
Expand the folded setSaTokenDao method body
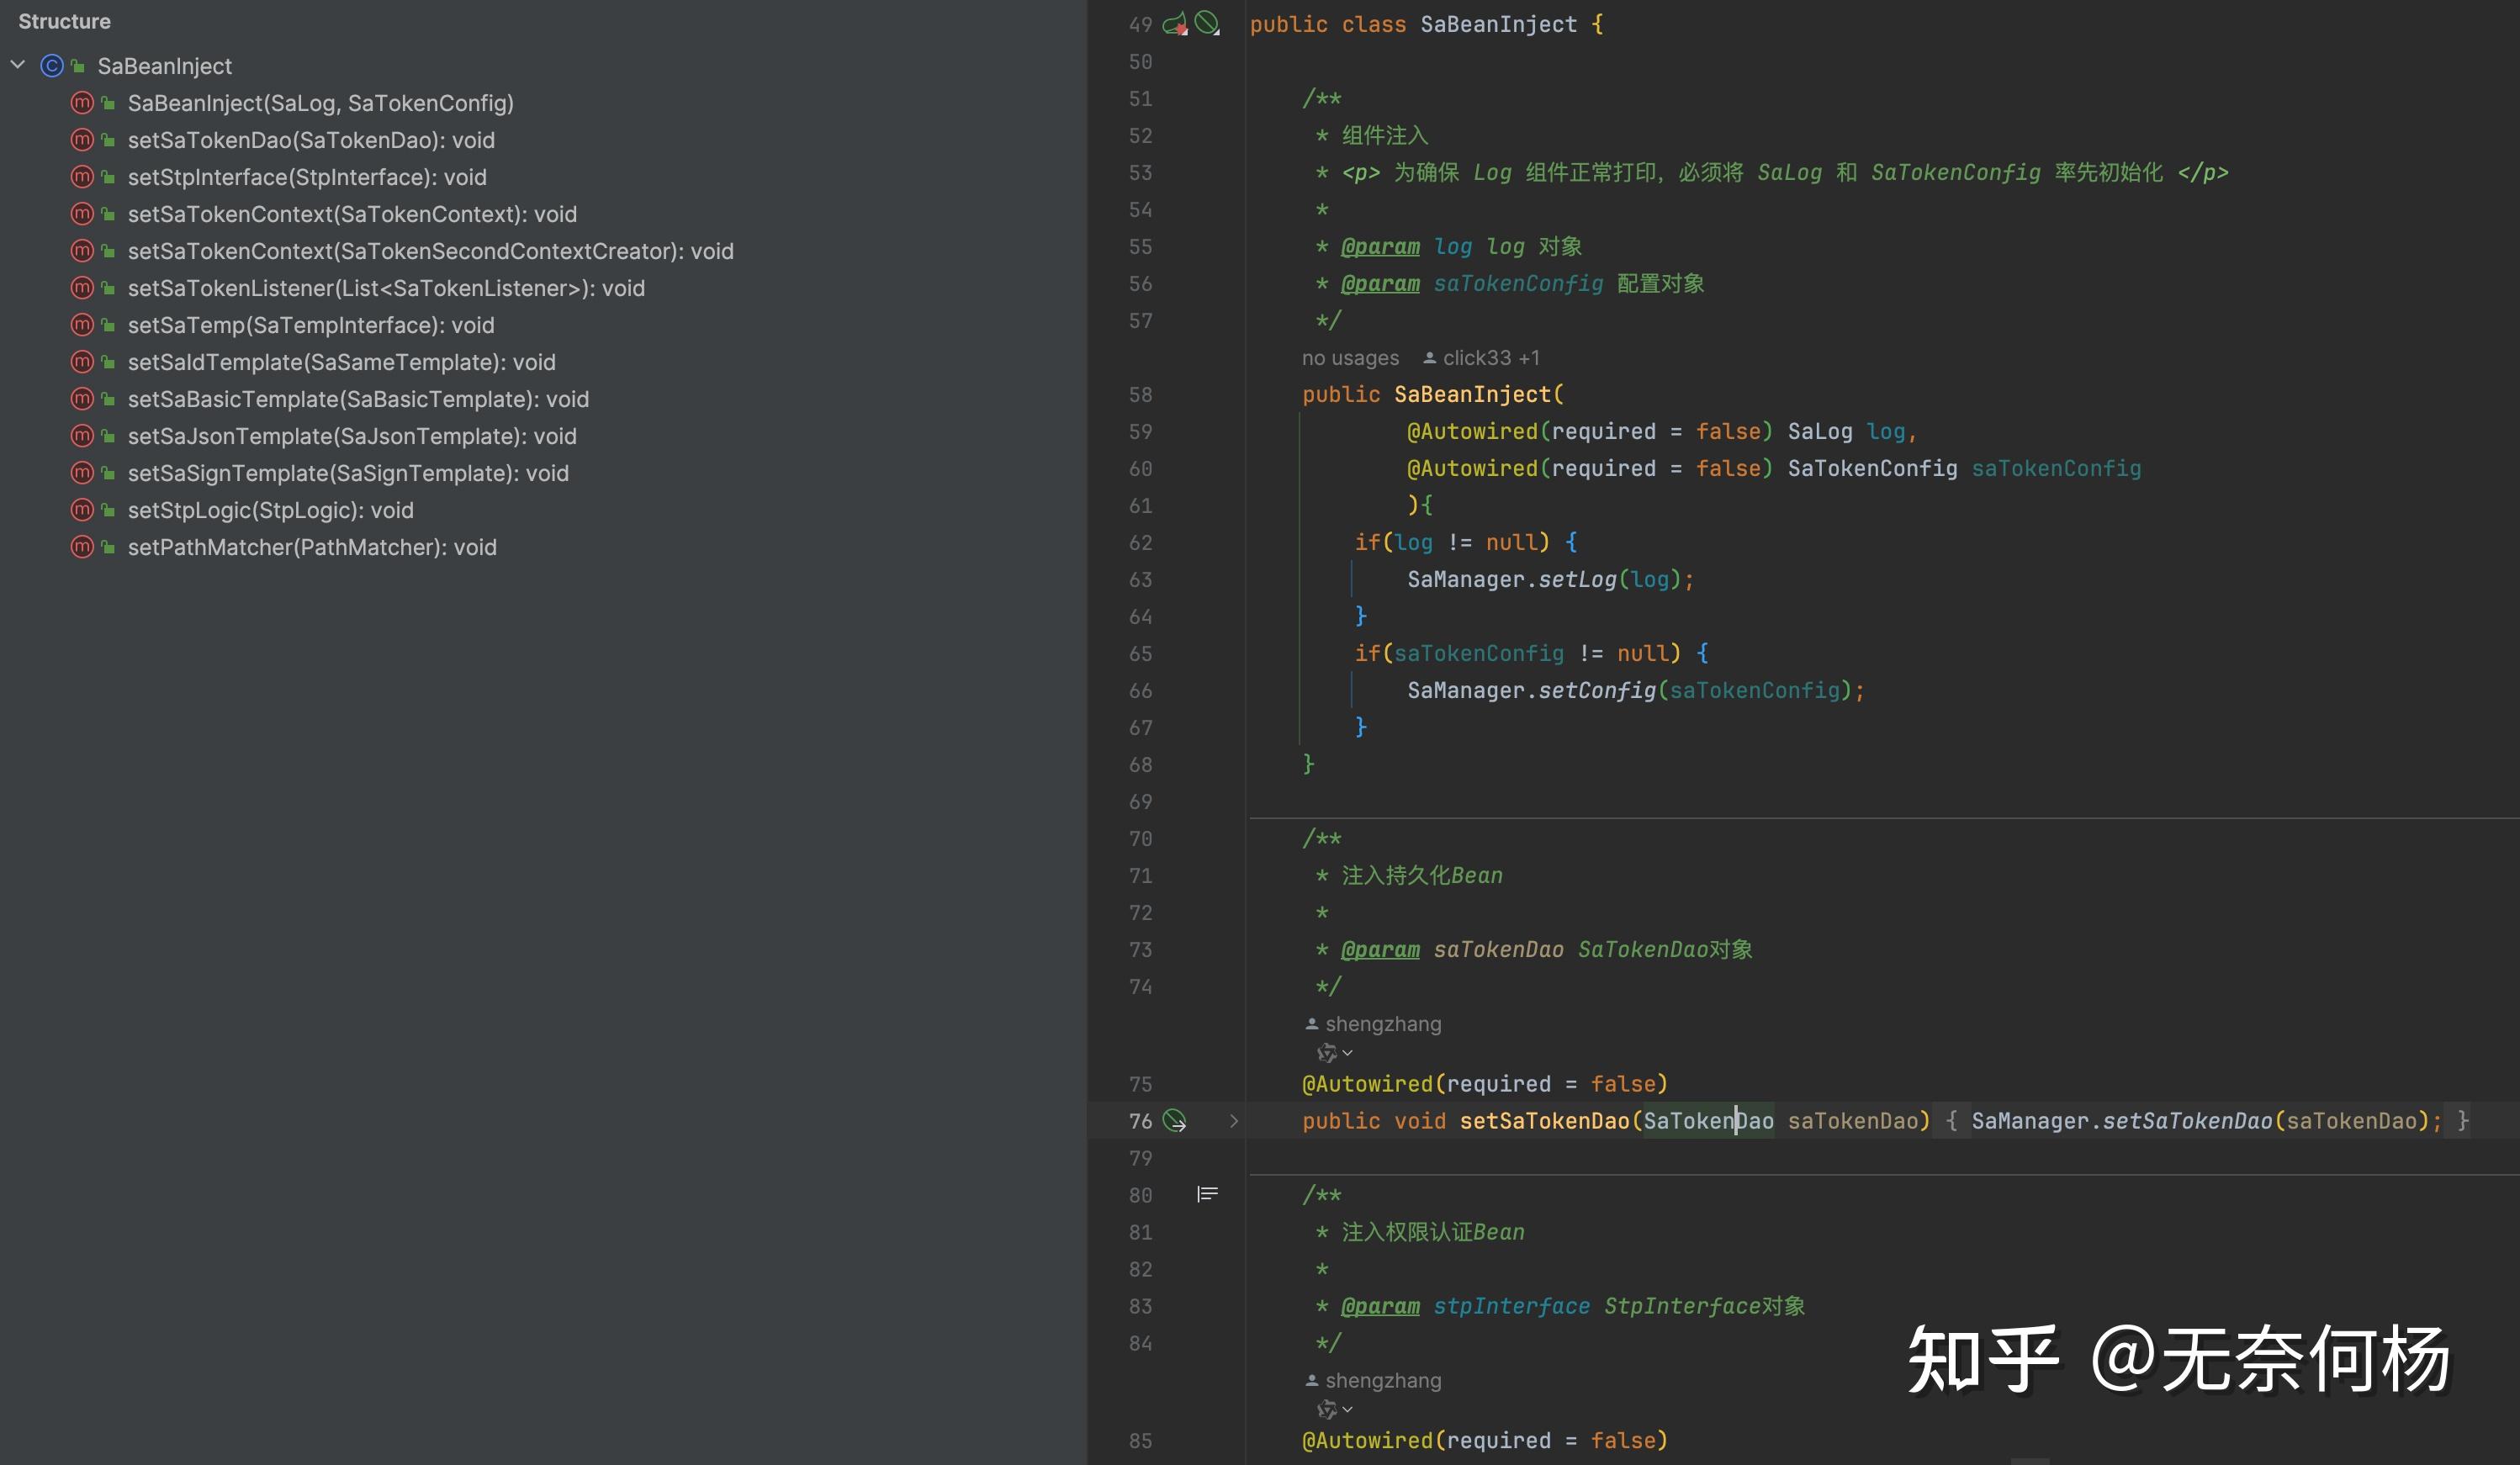pyautogui.click(x=1234, y=1121)
